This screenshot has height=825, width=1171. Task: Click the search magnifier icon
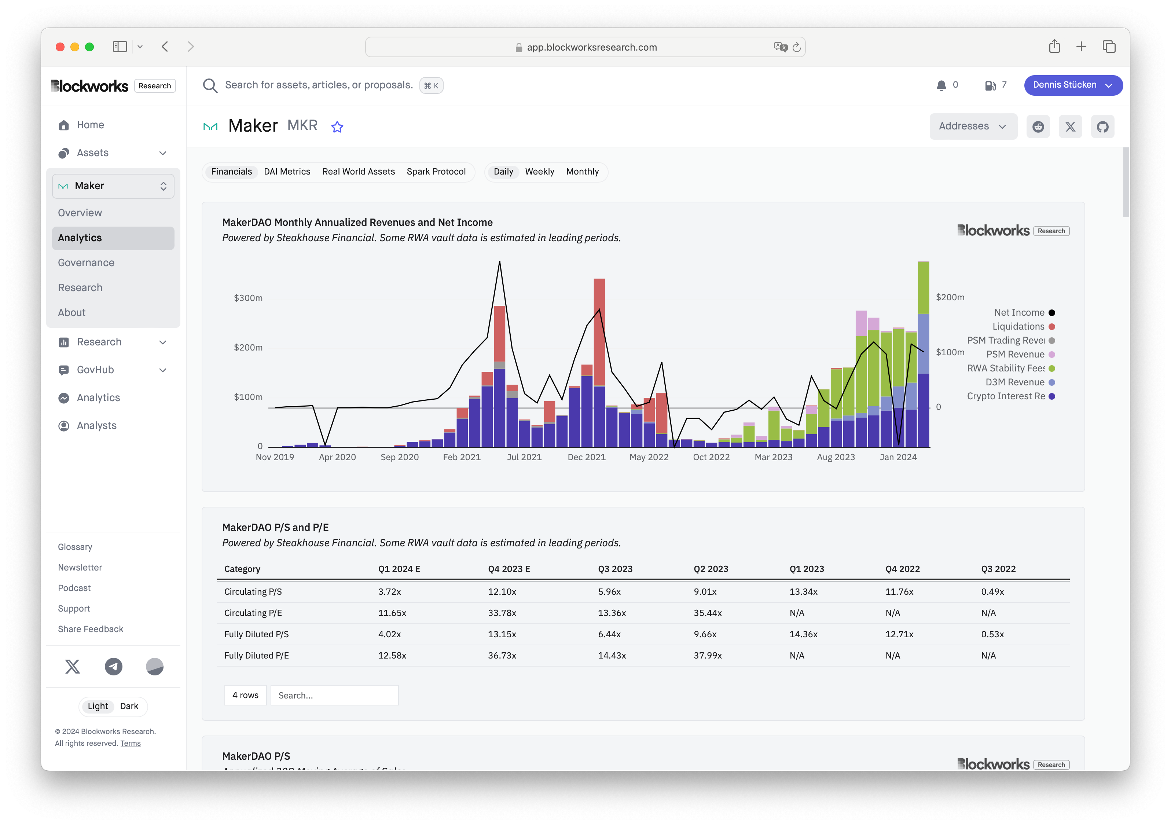click(210, 85)
